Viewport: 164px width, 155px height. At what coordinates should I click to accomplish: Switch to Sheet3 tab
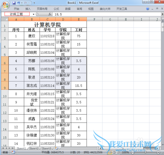47,148
